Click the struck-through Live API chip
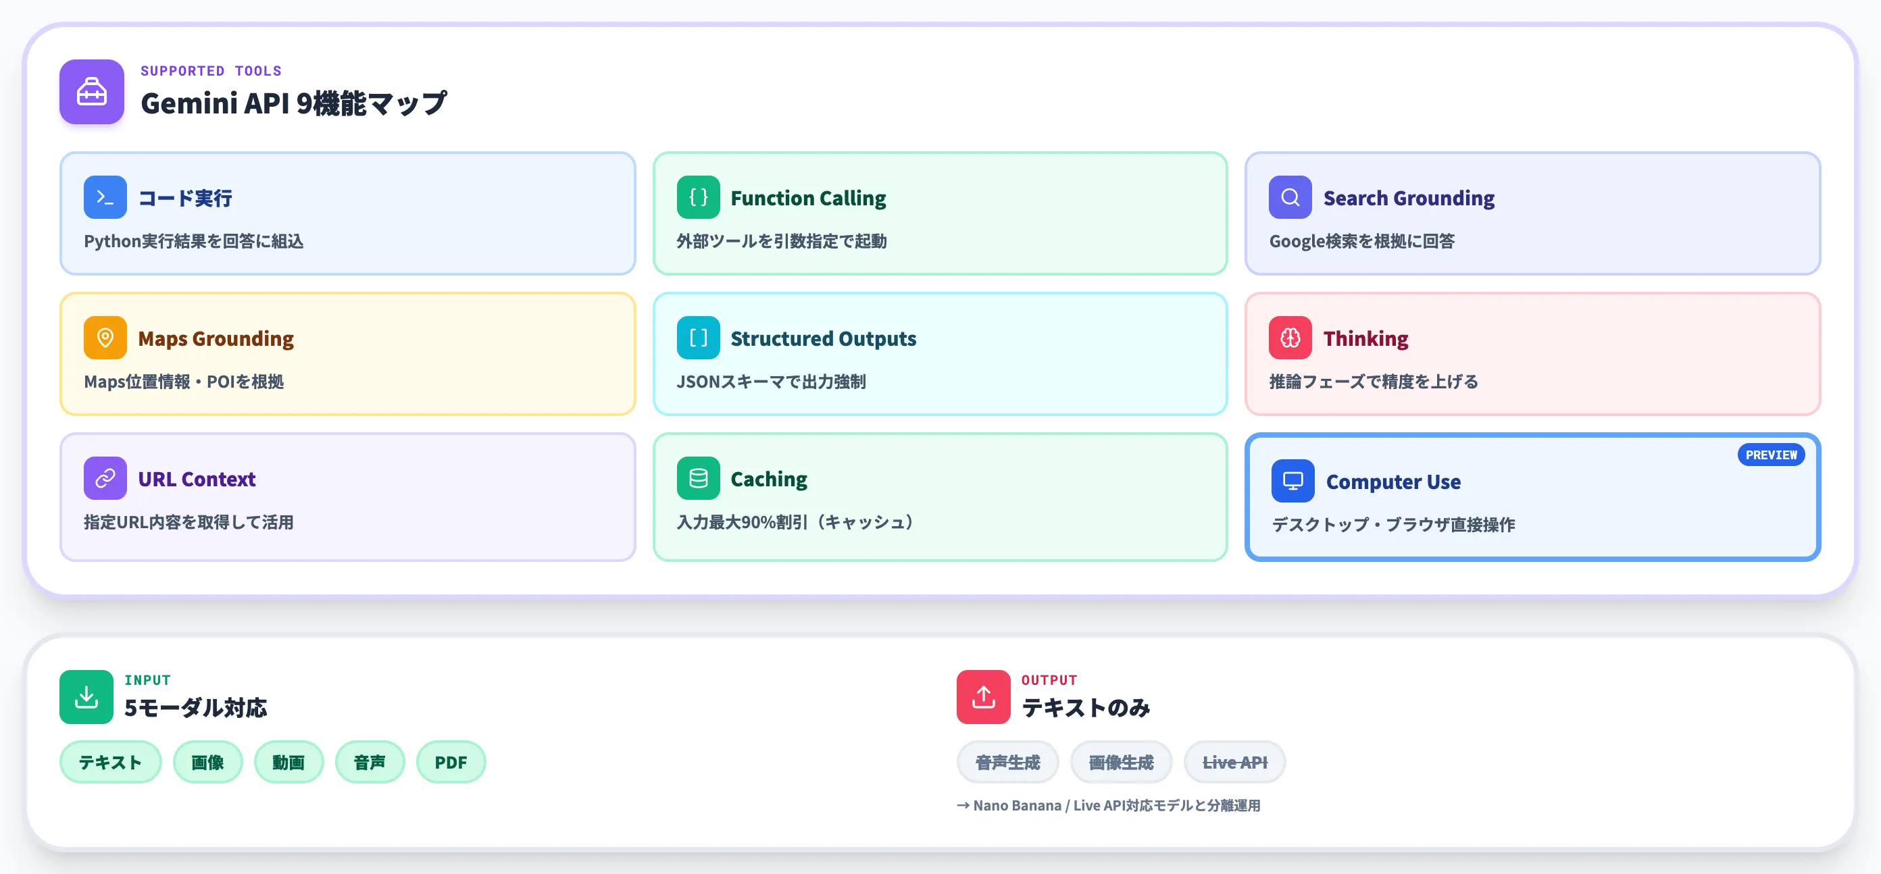This screenshot has height=874, width=1881. (1235, 763)
